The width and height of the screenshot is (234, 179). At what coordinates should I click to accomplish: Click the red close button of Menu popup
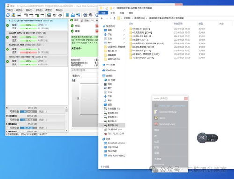point(186,99)
